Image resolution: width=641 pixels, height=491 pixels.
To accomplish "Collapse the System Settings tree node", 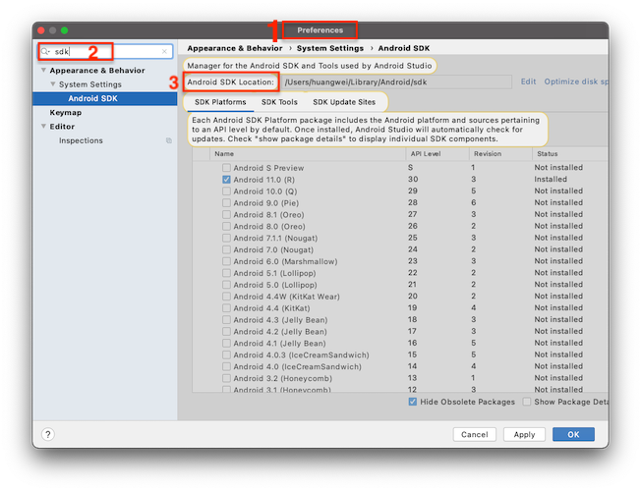I will point(52,84).
